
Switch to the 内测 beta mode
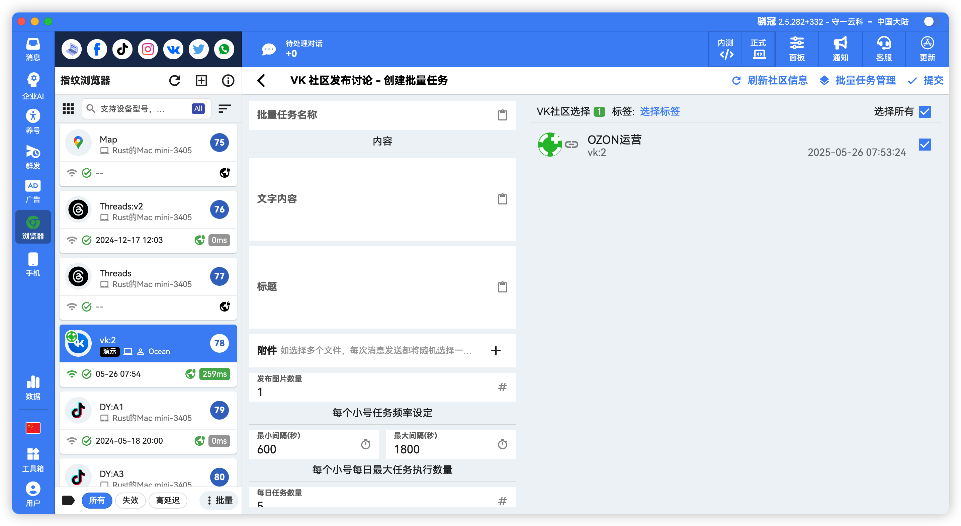coord(725,49)
